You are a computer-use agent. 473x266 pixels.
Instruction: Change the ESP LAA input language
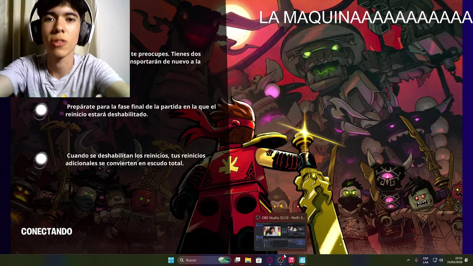tap(426, 260)
